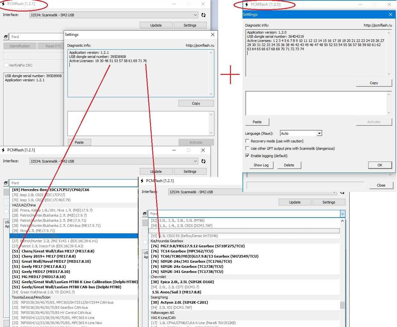The width and height of the screenshot is (397, 327).
Task: Open the Ford combo box above the Mercedes-Benz list
Action: [74, 183]
